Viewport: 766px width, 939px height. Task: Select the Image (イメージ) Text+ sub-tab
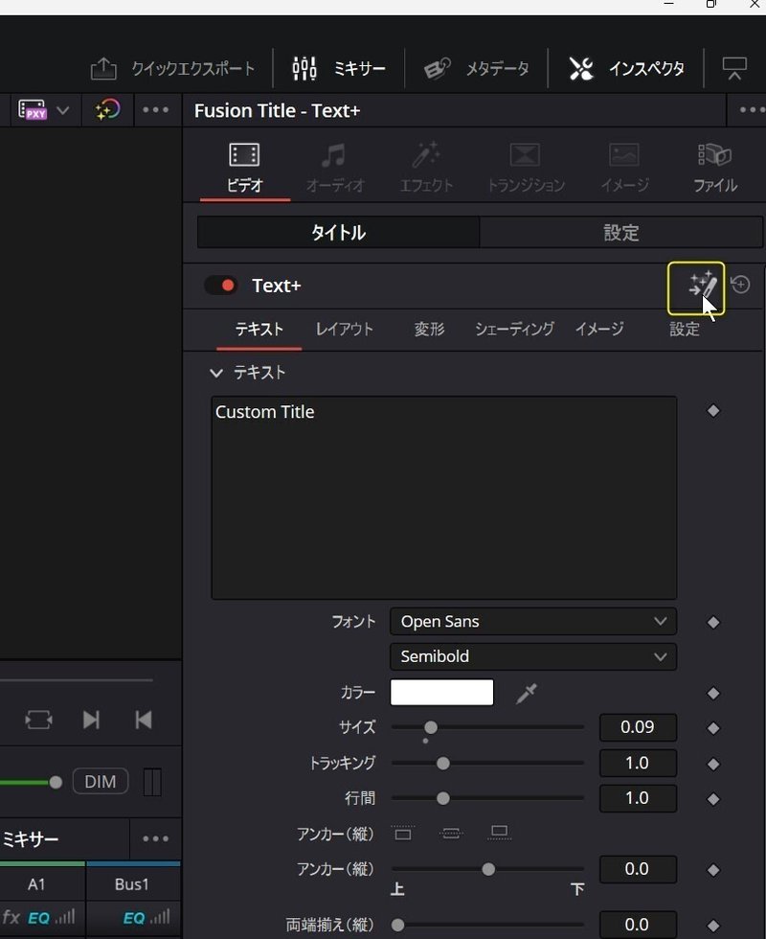(x=599, y=330)
